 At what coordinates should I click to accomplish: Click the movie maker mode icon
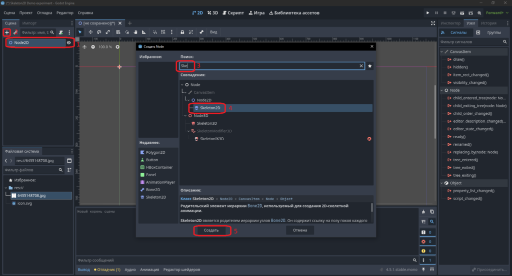(479, 12)
